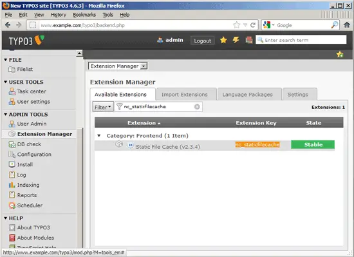Image resolution: width=354 pixels, height=257 pixels.
Task: Click the blue arrow icon beside Static File Cache
Action: click(x=131, y=145)
